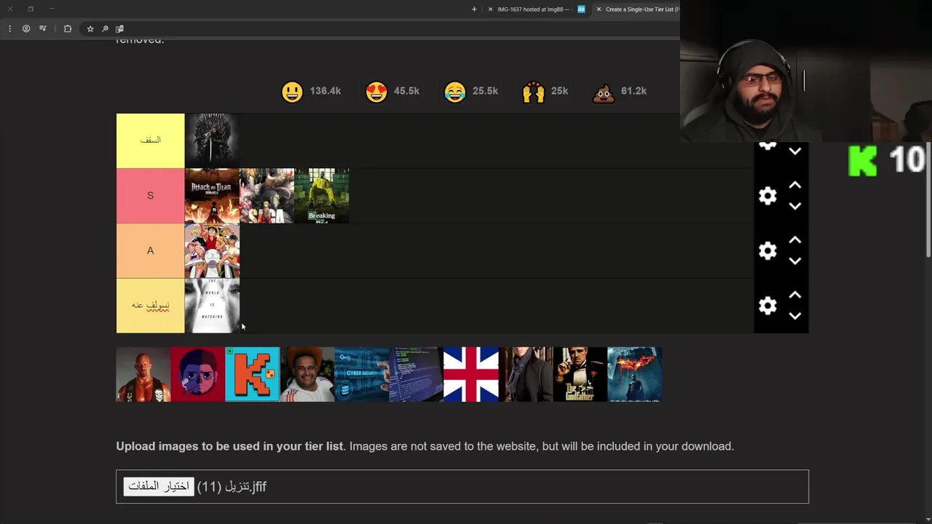The image size is (932, 524).
Task: Click the translate page icon
Action: pos(119,28)
